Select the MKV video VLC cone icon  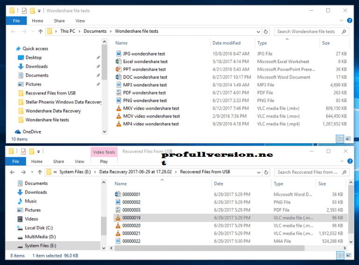coord(119,108)
